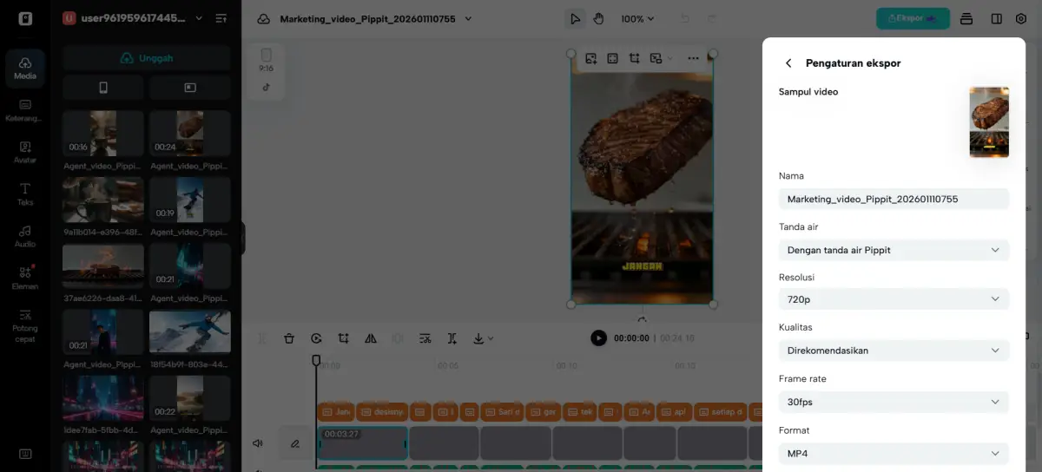Click the delete trash icon above timeline
This screenshot has height=472, width=1042.
(x=289, y=338)
